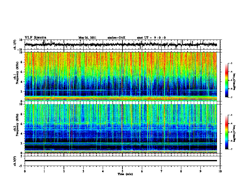
Task: Click the "-10" tick on ch.1(V) axis
Action: pyautogui.click(x=20, y=50)
